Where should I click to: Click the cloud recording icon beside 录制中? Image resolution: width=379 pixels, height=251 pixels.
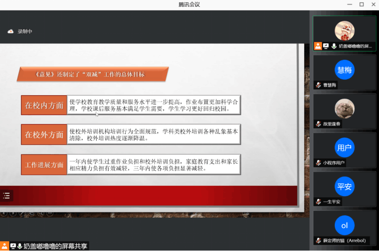pos(10,31)
